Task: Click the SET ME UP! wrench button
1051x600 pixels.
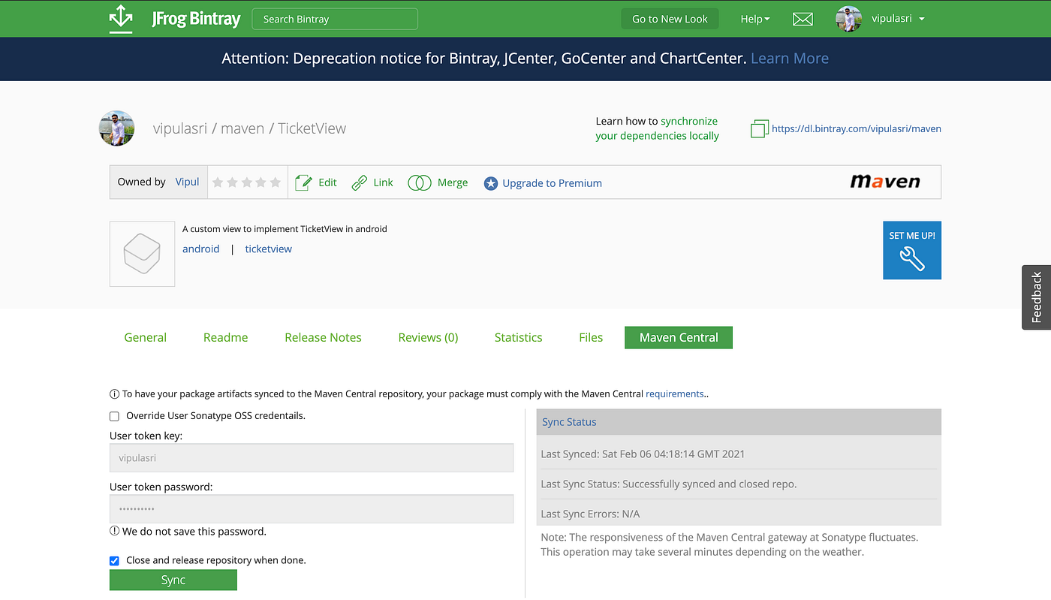Action: coord(911,250)
